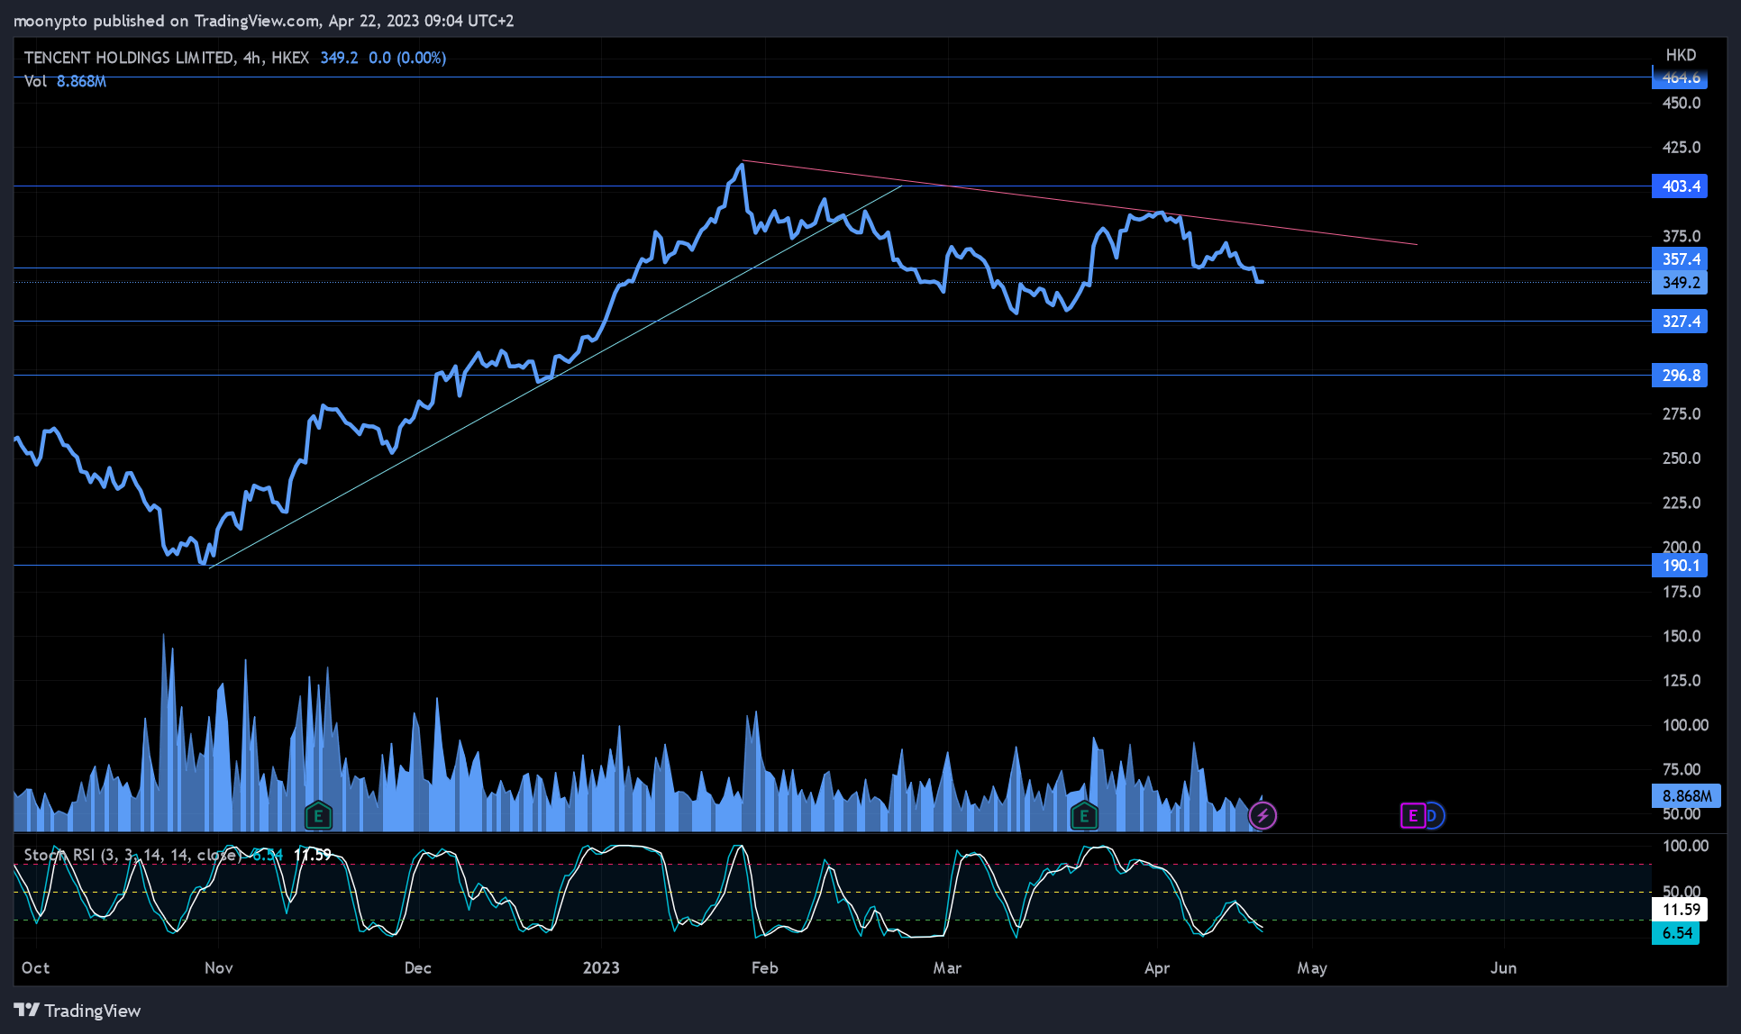Image resolution: width=1741 pixels, height=1034 pixels.
Task: Click the 349.2 current price label on axis
Action: point(1680,283)
